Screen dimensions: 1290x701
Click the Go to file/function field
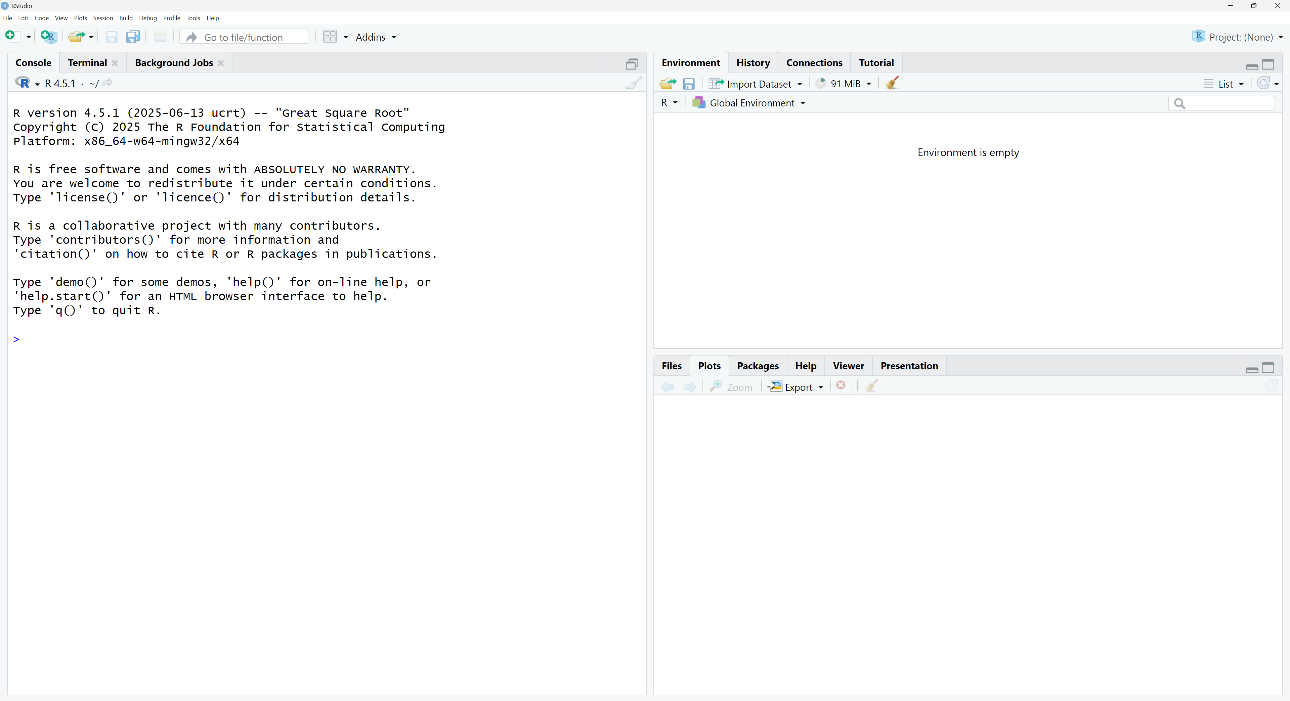click(244, 37)
